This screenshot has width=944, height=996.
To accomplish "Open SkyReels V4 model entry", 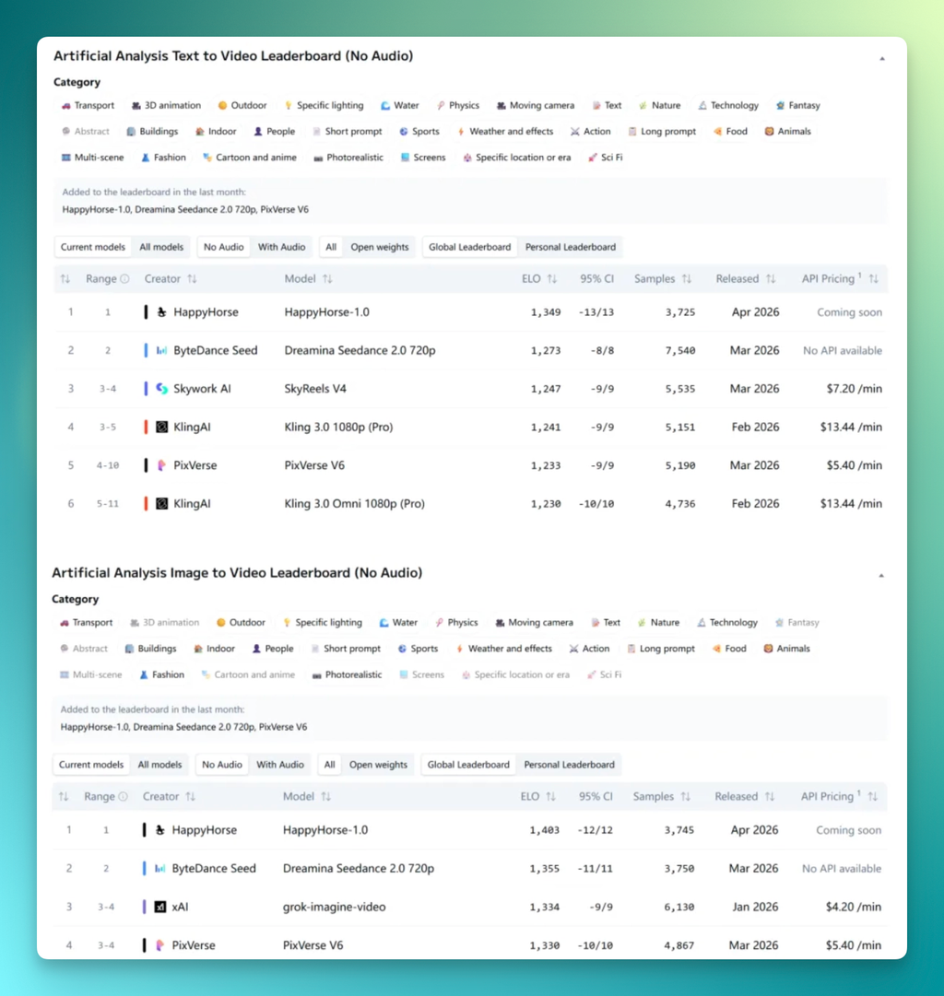I will coord(315,389).
